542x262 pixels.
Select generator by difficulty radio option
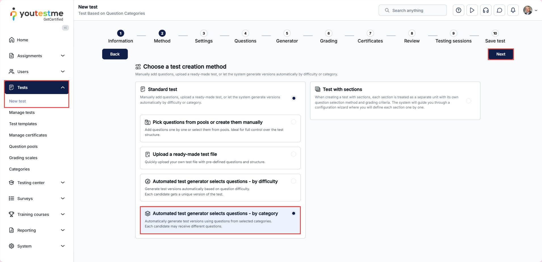[293, 181]
